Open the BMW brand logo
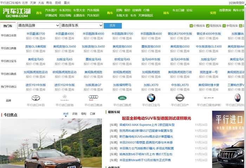246x168 pixels. click(x=151, y=98)
